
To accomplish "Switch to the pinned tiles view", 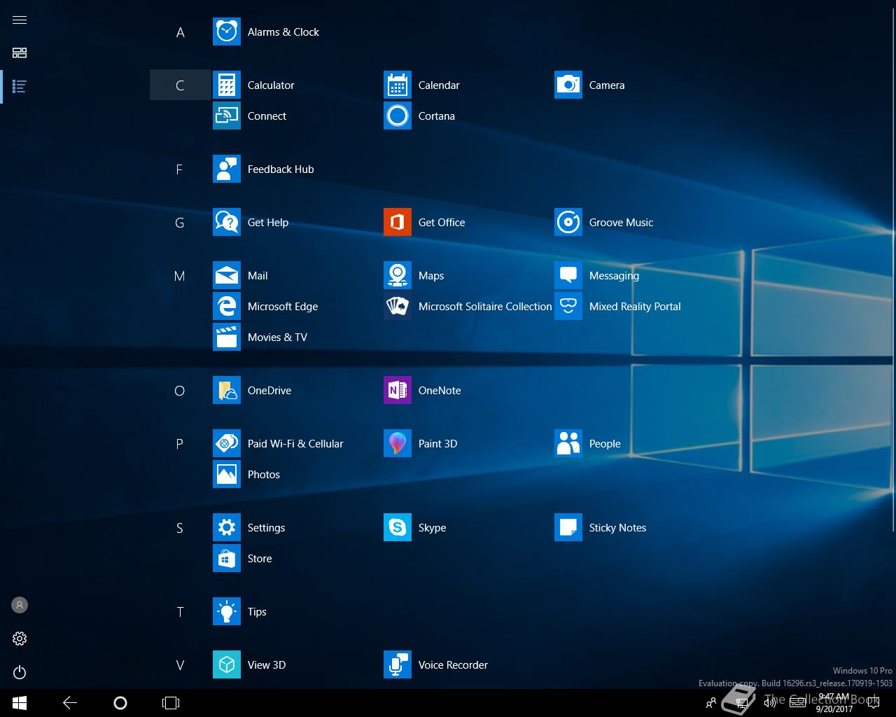I will [20, 53].
